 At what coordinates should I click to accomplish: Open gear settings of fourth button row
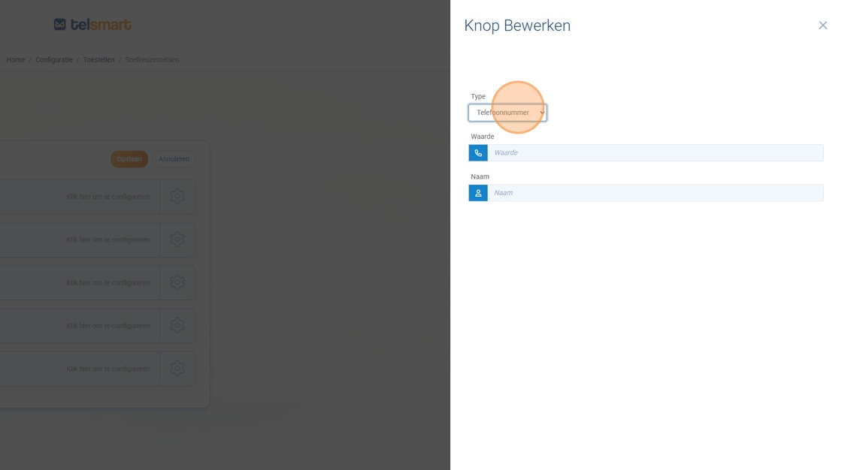coord(177,325)
